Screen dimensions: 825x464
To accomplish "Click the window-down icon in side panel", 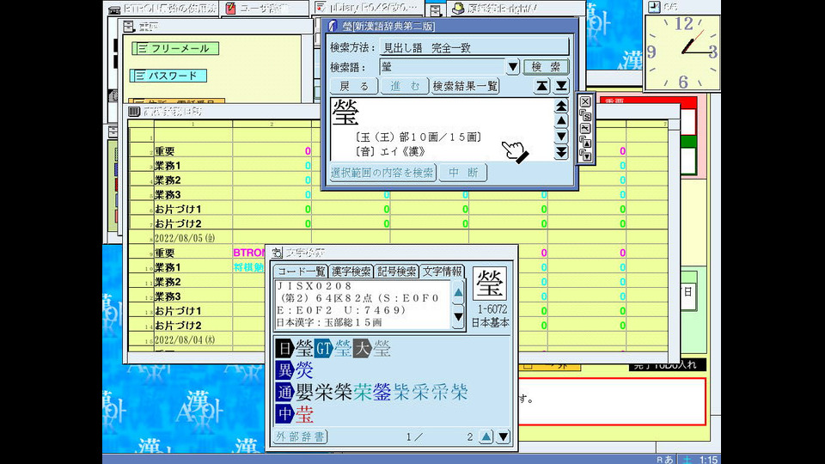I will pyautogui.click(x=585, y=156).
